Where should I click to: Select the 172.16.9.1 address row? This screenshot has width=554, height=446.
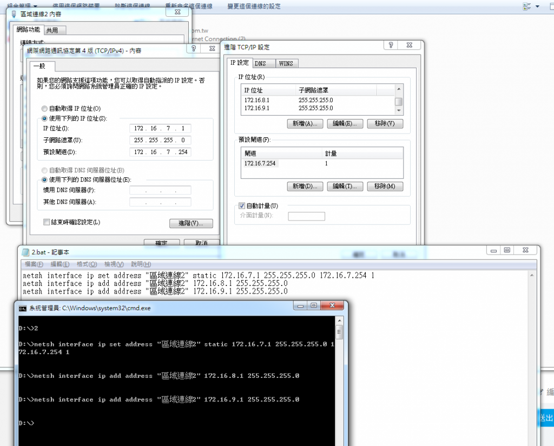tap(318, 108)
